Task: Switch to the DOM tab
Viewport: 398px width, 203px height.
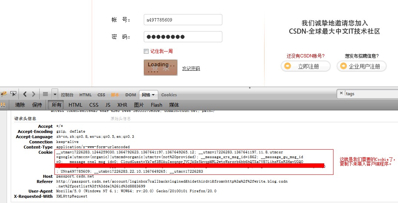Action: (130, 95)
